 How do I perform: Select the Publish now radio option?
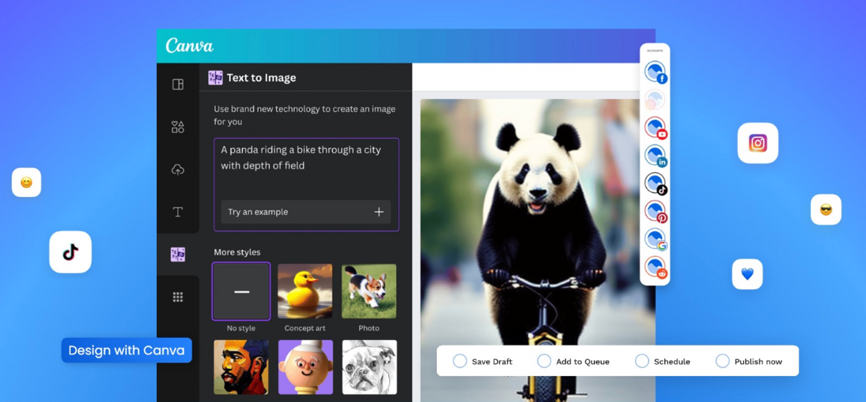722,361
